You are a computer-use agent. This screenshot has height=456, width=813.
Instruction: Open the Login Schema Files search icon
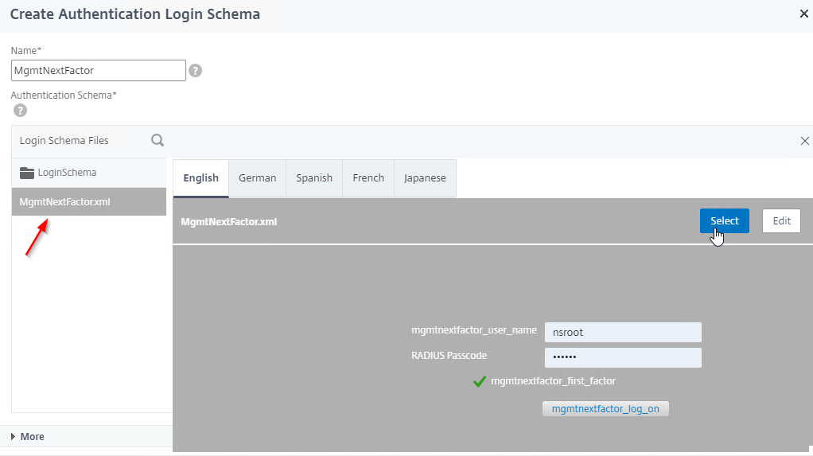(157, 140)
